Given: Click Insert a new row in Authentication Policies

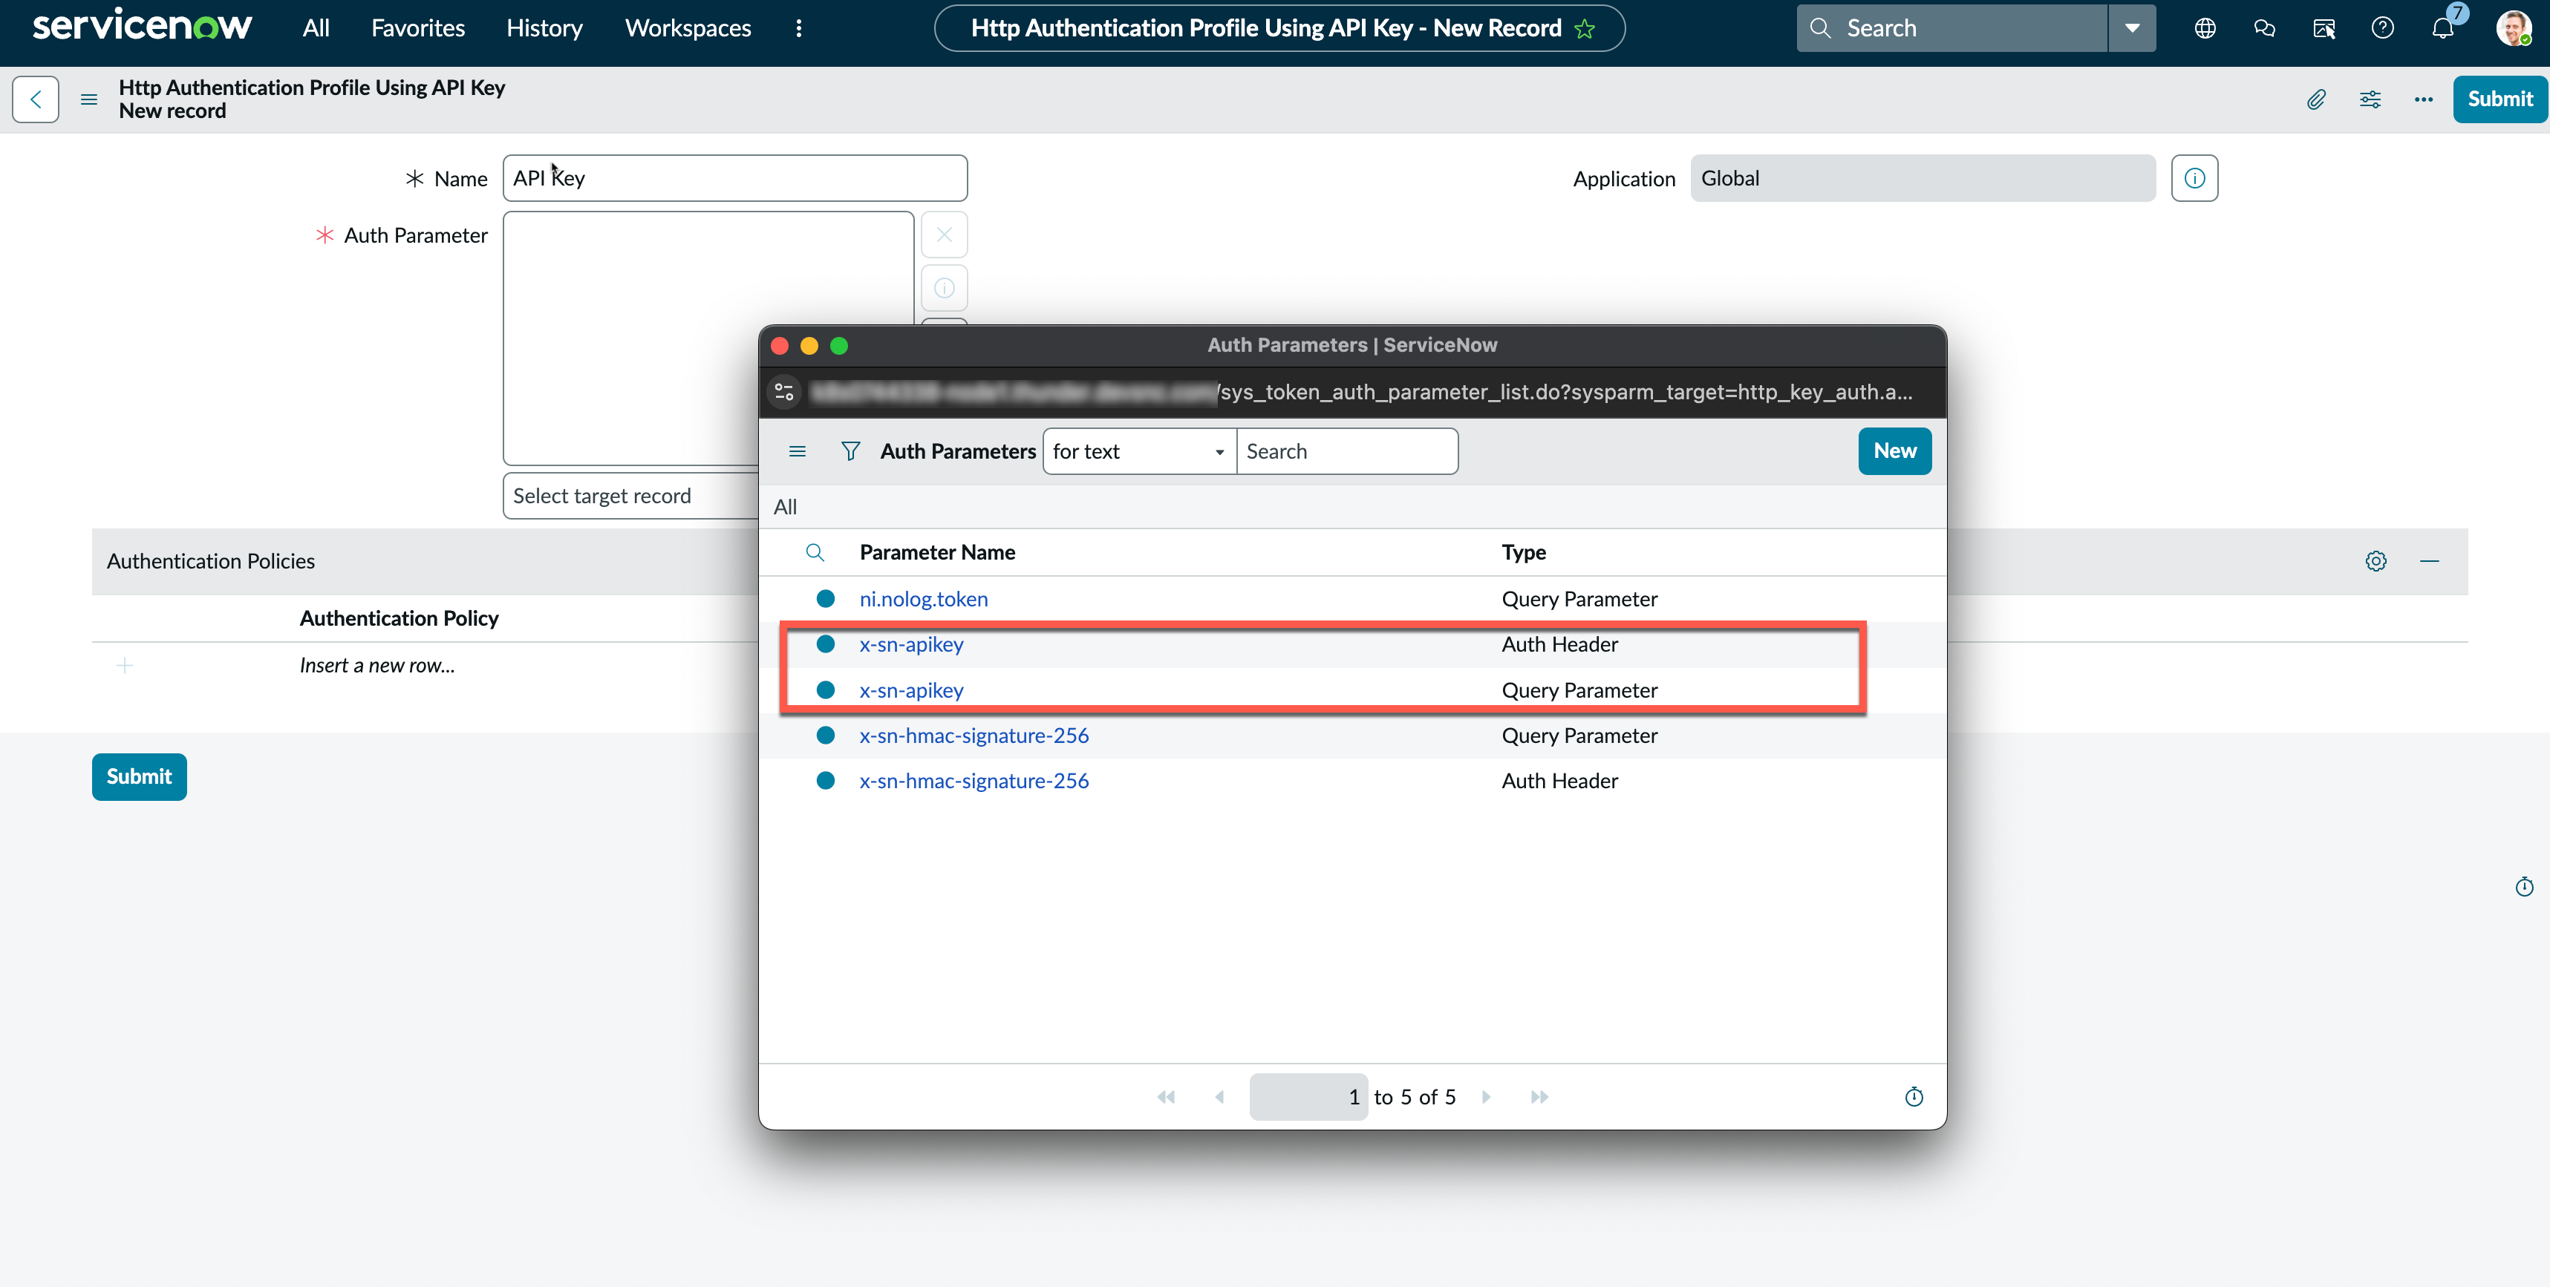Looking at the screenshot, I should tap(377, 665).
